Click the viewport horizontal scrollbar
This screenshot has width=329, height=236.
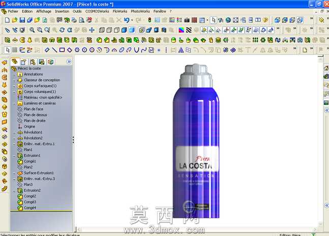[197, 229]
